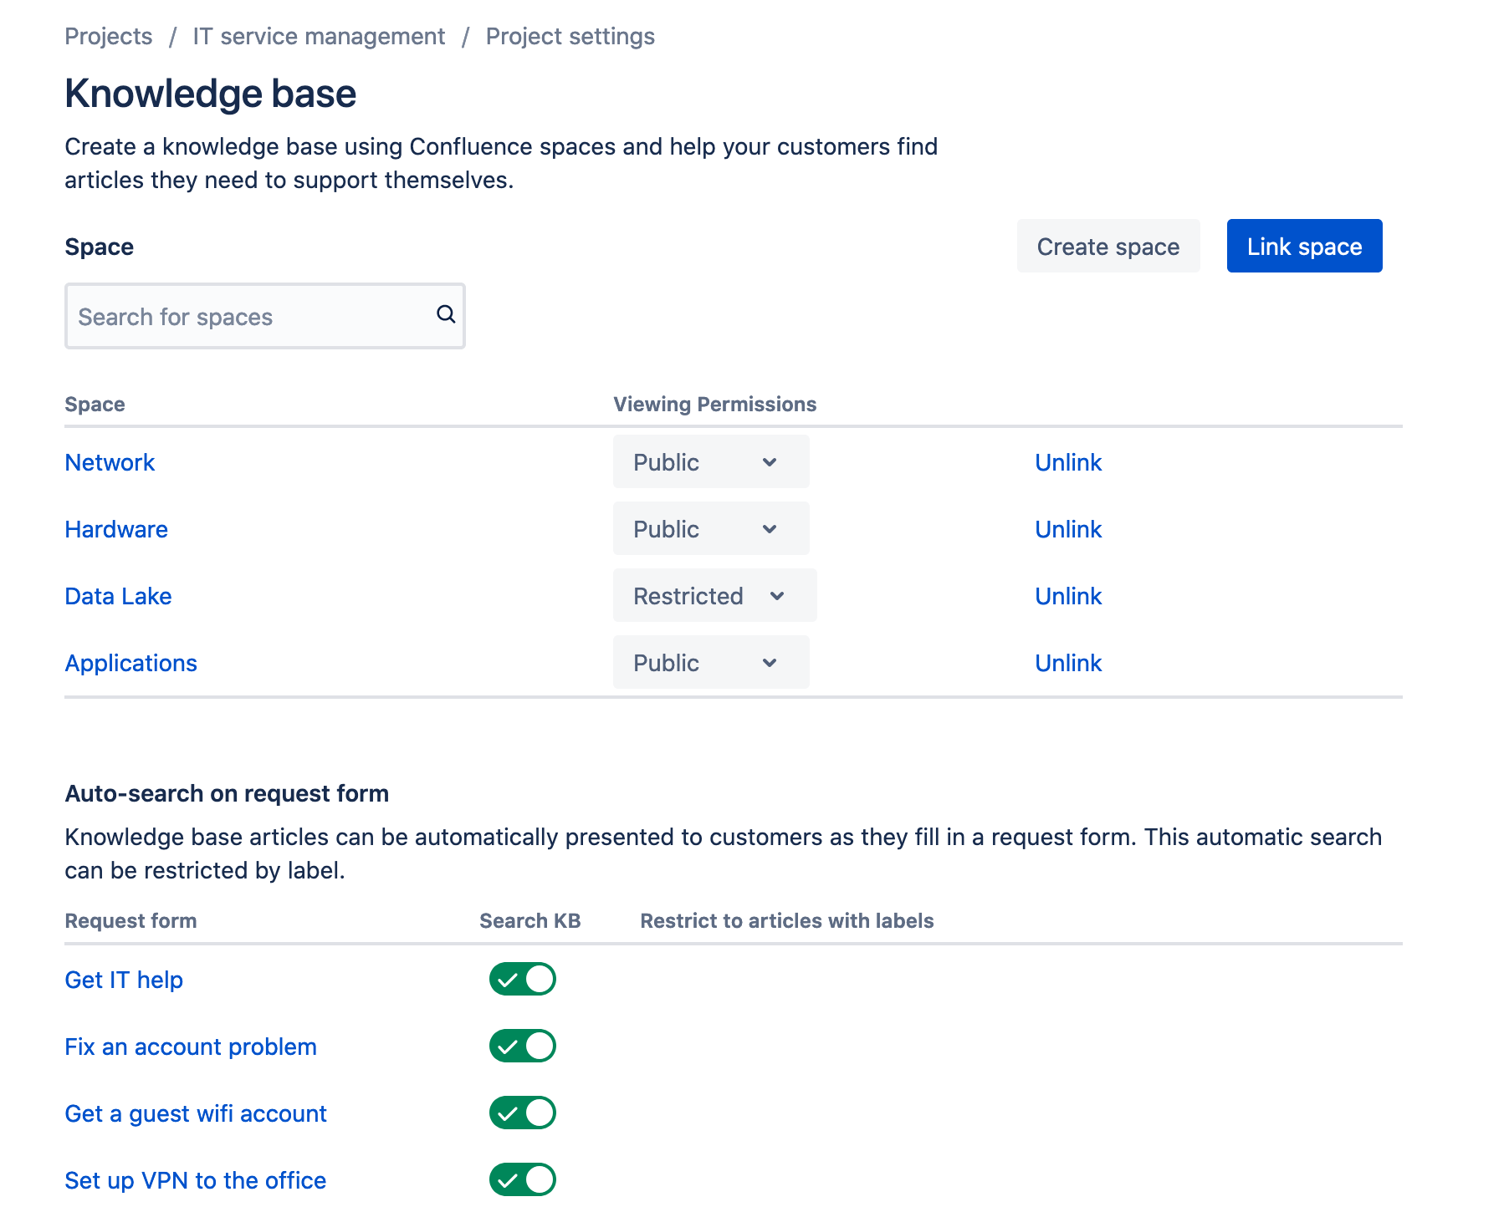Open the Restricted dropdown for Data Lake

click(x=714, y=595)
